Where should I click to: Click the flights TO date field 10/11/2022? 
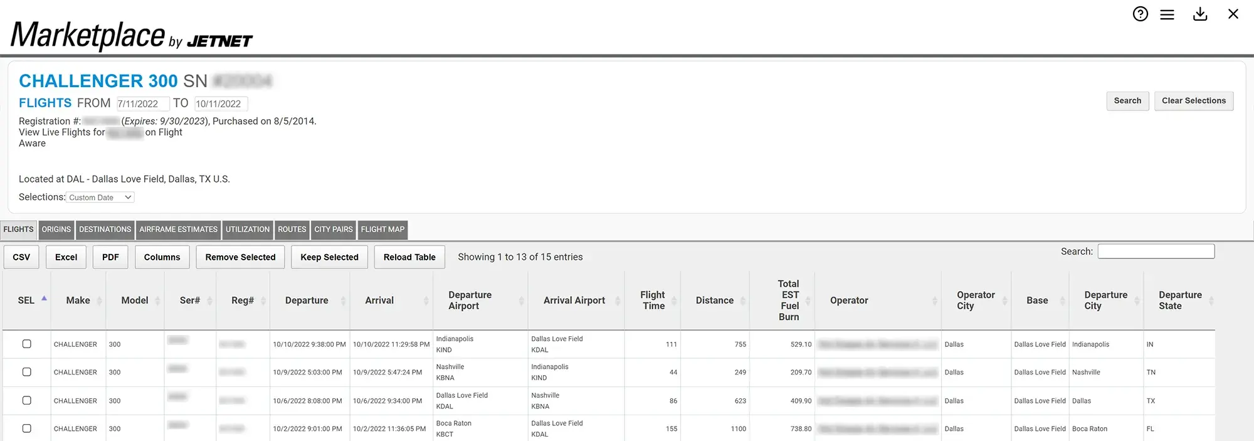pyautogui.click(x=221, y=104)
